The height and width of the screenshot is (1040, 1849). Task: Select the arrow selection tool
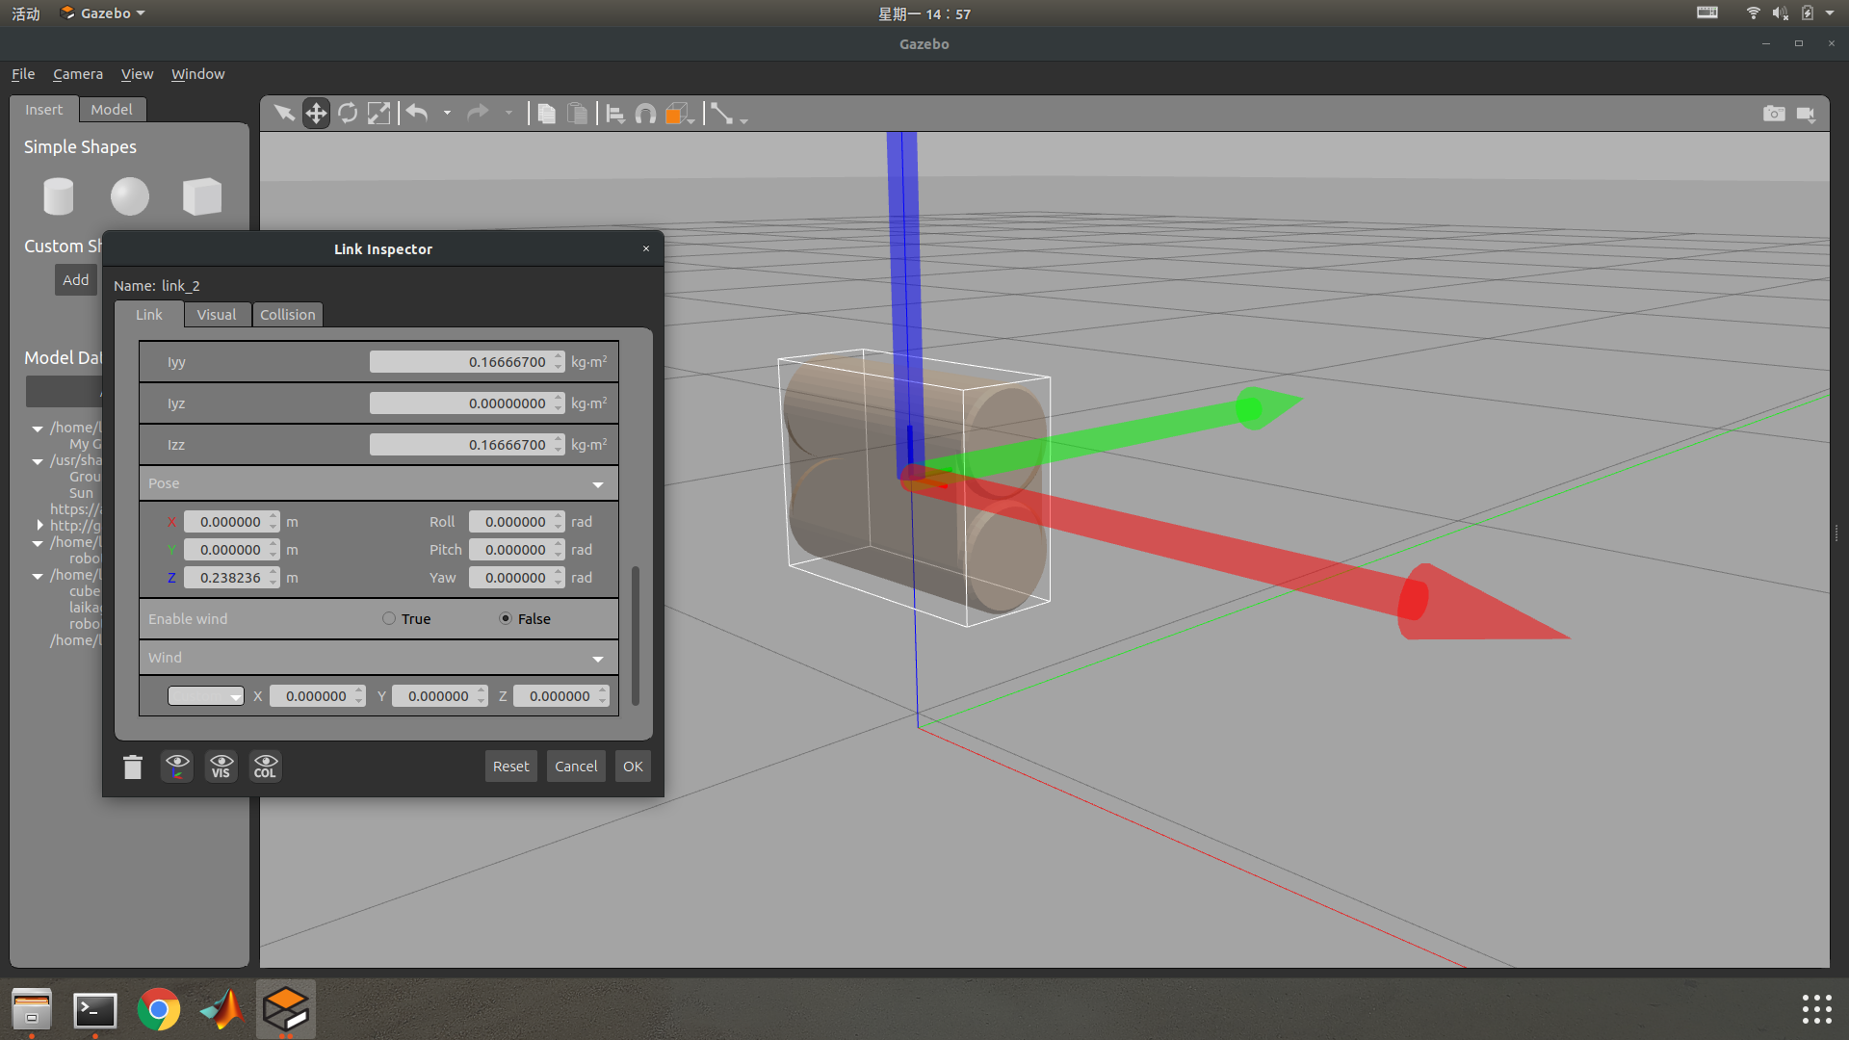click(x=284, y=114)
